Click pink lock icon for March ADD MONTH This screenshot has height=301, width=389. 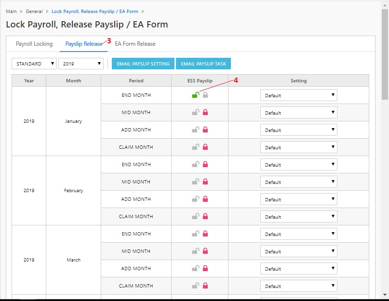[205, 269]
